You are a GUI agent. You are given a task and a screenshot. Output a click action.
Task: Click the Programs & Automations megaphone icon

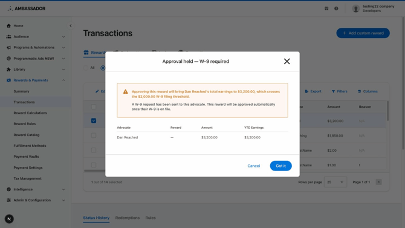click(x=9, y=48)
